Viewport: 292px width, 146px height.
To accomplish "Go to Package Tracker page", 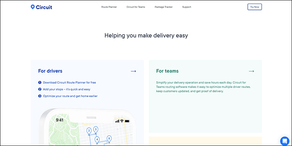I will pos(163,7).
